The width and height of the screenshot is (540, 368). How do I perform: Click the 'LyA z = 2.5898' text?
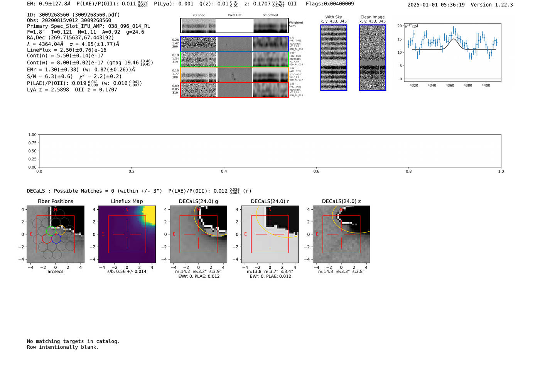[48, 90]
